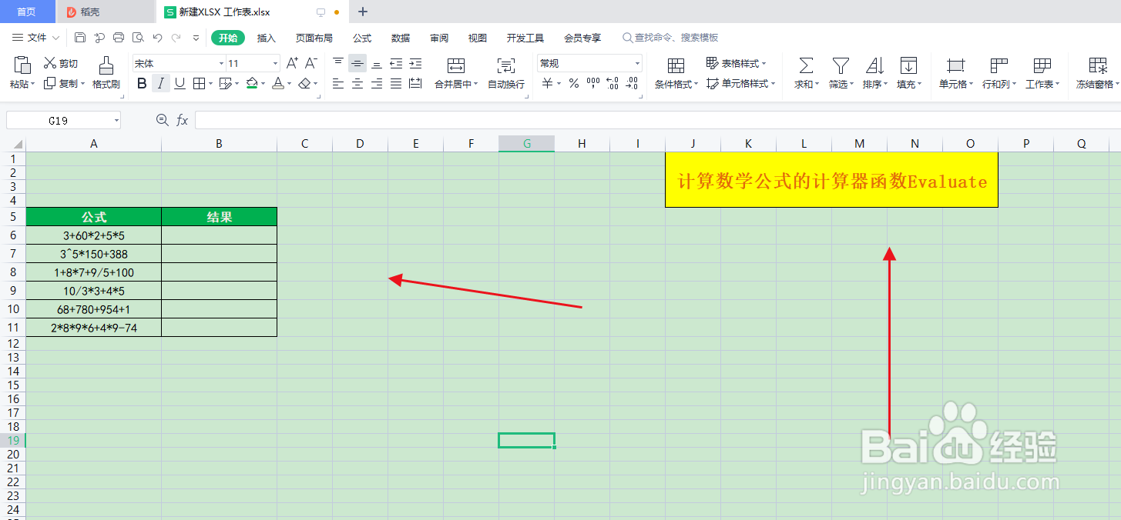The height and width of the screenshot is (520, 1121).
Task: Open the 公式 Formulas ribbon tab
Action: tap(362, 38)
